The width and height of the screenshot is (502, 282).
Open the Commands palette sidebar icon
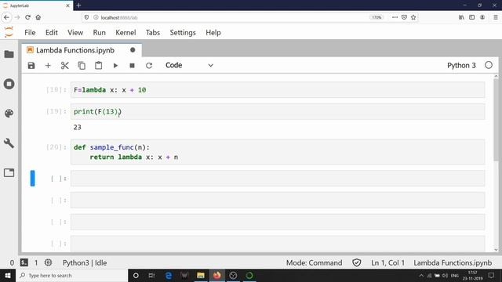click(x=9, y=113)
